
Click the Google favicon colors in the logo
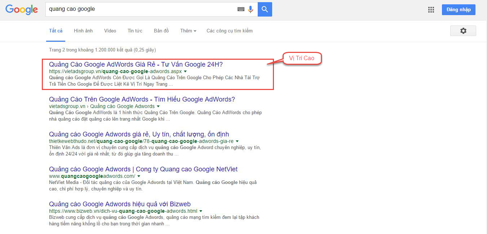click(x=21, y=10)
